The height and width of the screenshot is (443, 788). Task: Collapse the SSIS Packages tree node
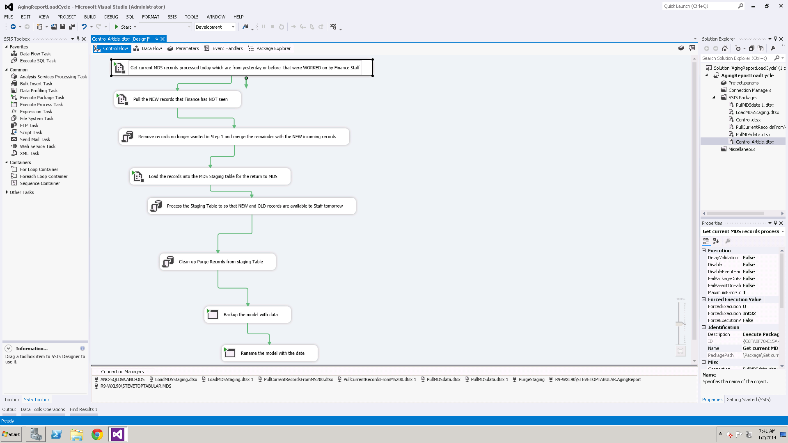pos(714,98)
